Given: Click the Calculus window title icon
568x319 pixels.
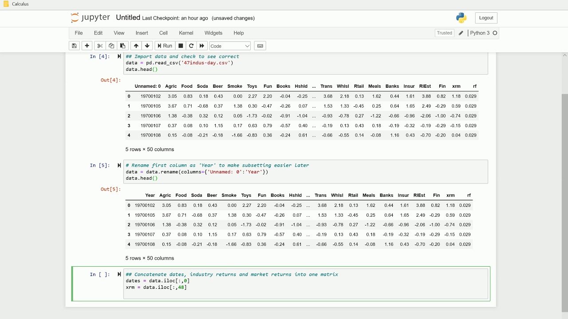Looking at the screenshot, I should pyautogui.click(x=6, y=4).
